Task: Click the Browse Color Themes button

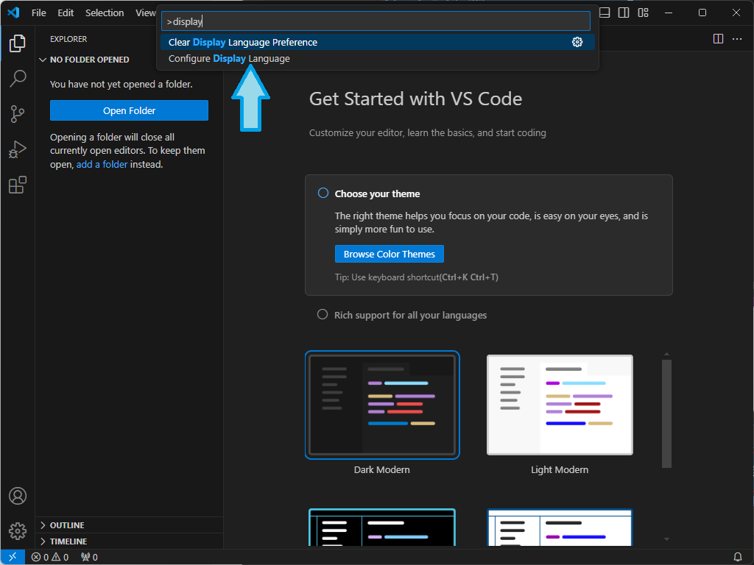Action: [x=389, y=254]
